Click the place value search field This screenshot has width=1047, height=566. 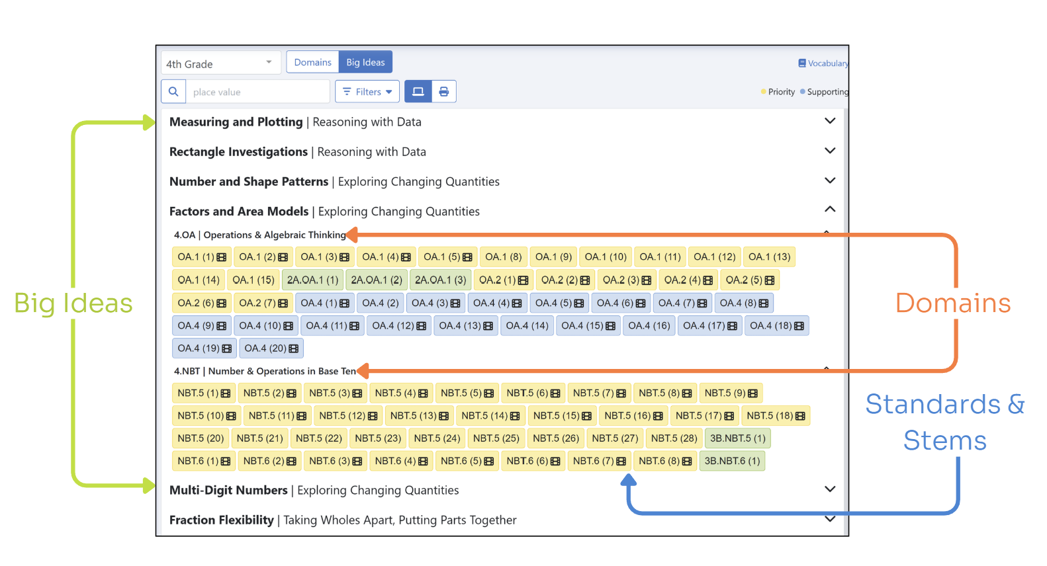pyautogui.click(x=257, y=92)
